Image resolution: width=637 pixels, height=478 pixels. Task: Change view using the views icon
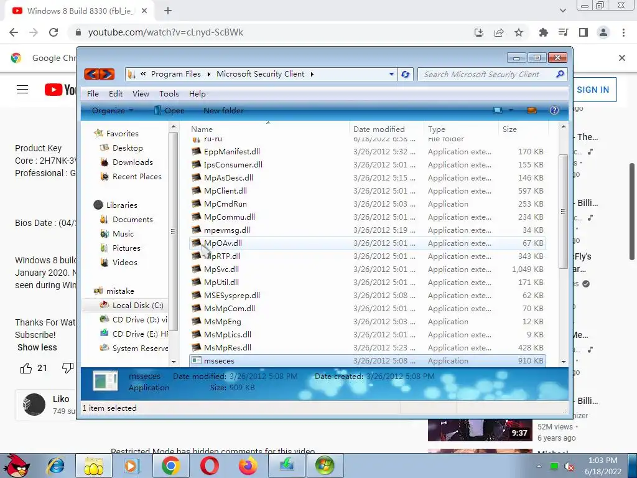[498, 111]
